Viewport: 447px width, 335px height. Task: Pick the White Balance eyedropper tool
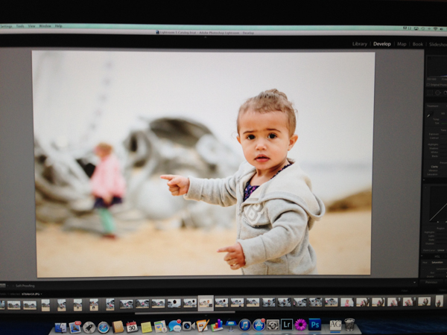coord(429,115)
